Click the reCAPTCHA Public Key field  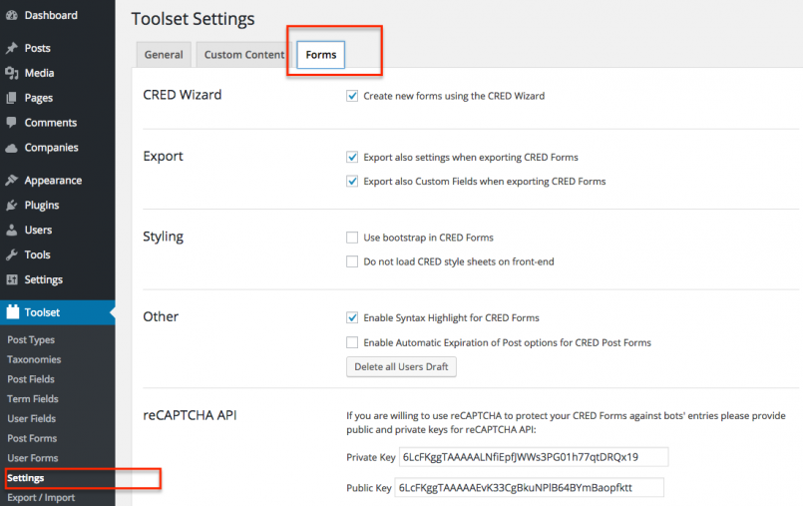529,488
